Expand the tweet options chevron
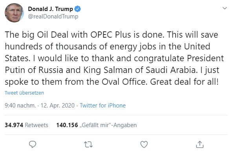232x153 pixels. (225, 8)
